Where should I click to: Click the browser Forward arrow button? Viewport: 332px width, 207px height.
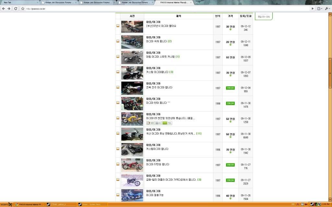point(9,9)
